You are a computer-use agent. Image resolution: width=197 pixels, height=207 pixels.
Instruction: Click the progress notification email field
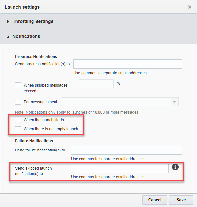127,64
